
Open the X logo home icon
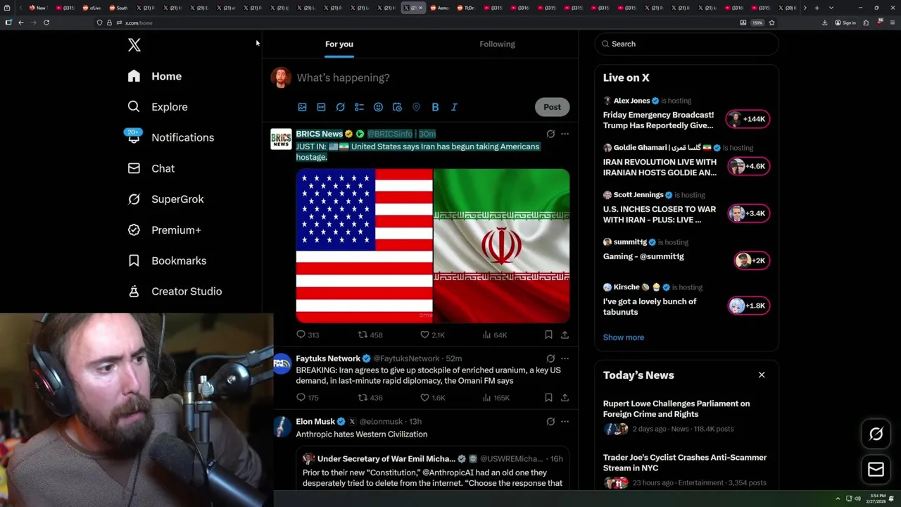pyautogui.click(x=134, y=45)
